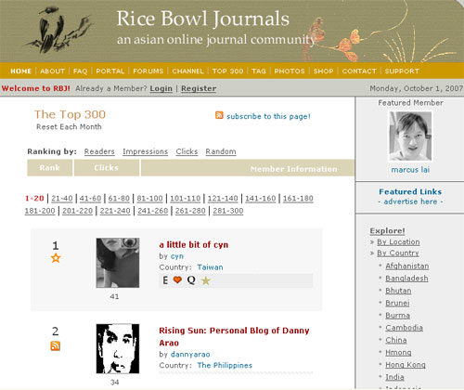Open the SHOP nav item
The image size is (464, 390).
[x=323, y=71]
